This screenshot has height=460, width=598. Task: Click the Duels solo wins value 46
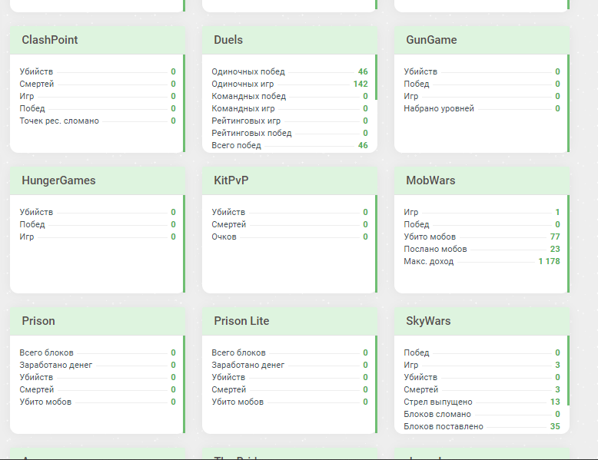point(363,71)
